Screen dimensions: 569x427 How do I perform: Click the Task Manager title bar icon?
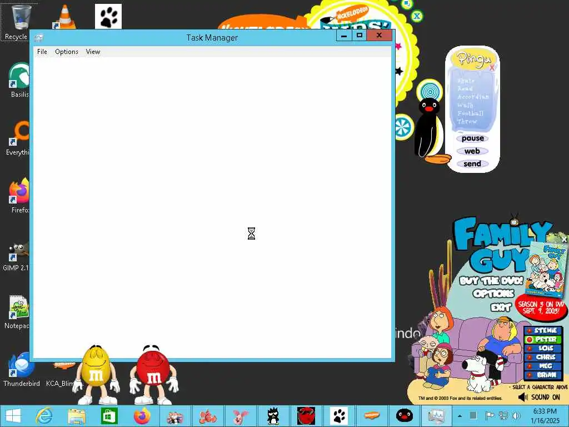point(39,37)
